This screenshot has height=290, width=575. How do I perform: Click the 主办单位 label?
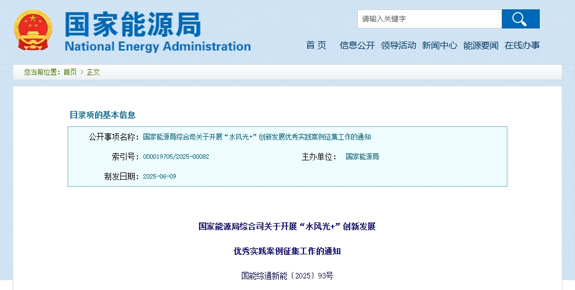(x=319, y=157)
